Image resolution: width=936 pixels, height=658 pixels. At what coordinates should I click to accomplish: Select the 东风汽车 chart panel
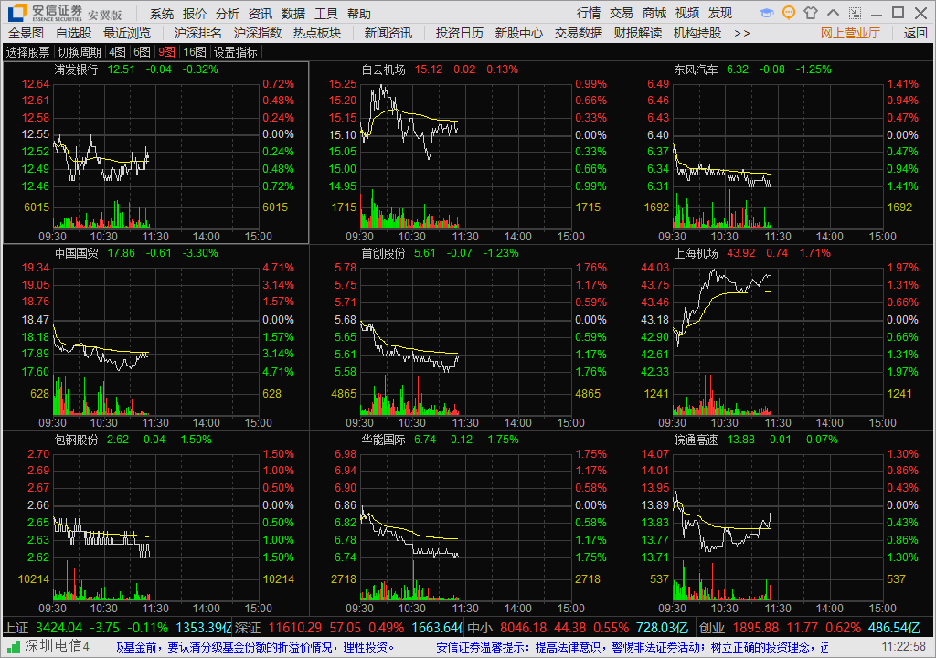(x=778, y=153)
